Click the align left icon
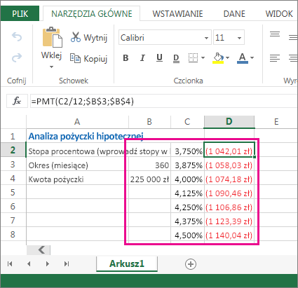 pyautogui.click(x=275, y=57)
